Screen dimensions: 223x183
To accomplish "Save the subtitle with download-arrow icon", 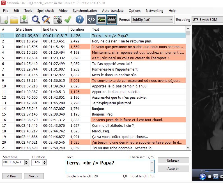I will (x=24, y=19).
